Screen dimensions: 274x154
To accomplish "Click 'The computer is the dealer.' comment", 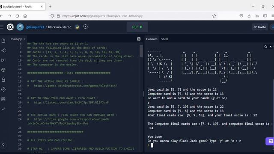I will click(52, 65).
